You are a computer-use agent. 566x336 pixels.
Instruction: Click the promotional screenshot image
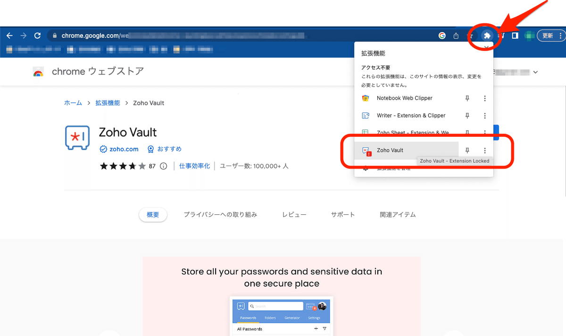pyautogui.click(x=282, y=296)
